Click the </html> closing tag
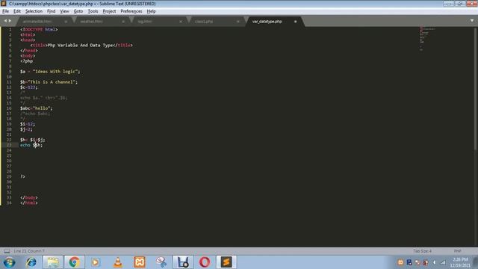The width and height of the screenshot is (478, 269). 29,202
